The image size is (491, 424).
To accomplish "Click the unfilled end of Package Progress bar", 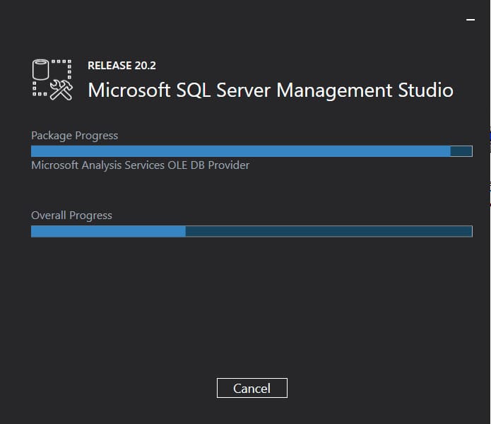I will (x=461, y=151).
